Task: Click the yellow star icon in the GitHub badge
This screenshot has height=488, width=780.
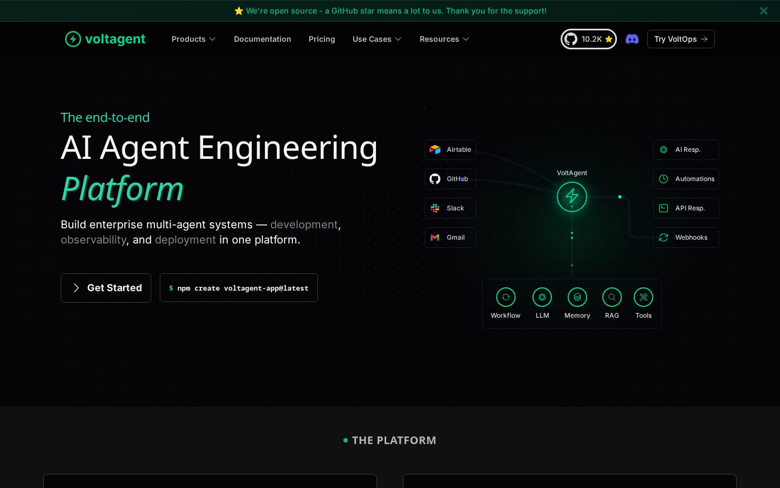Action: point(609,39)
